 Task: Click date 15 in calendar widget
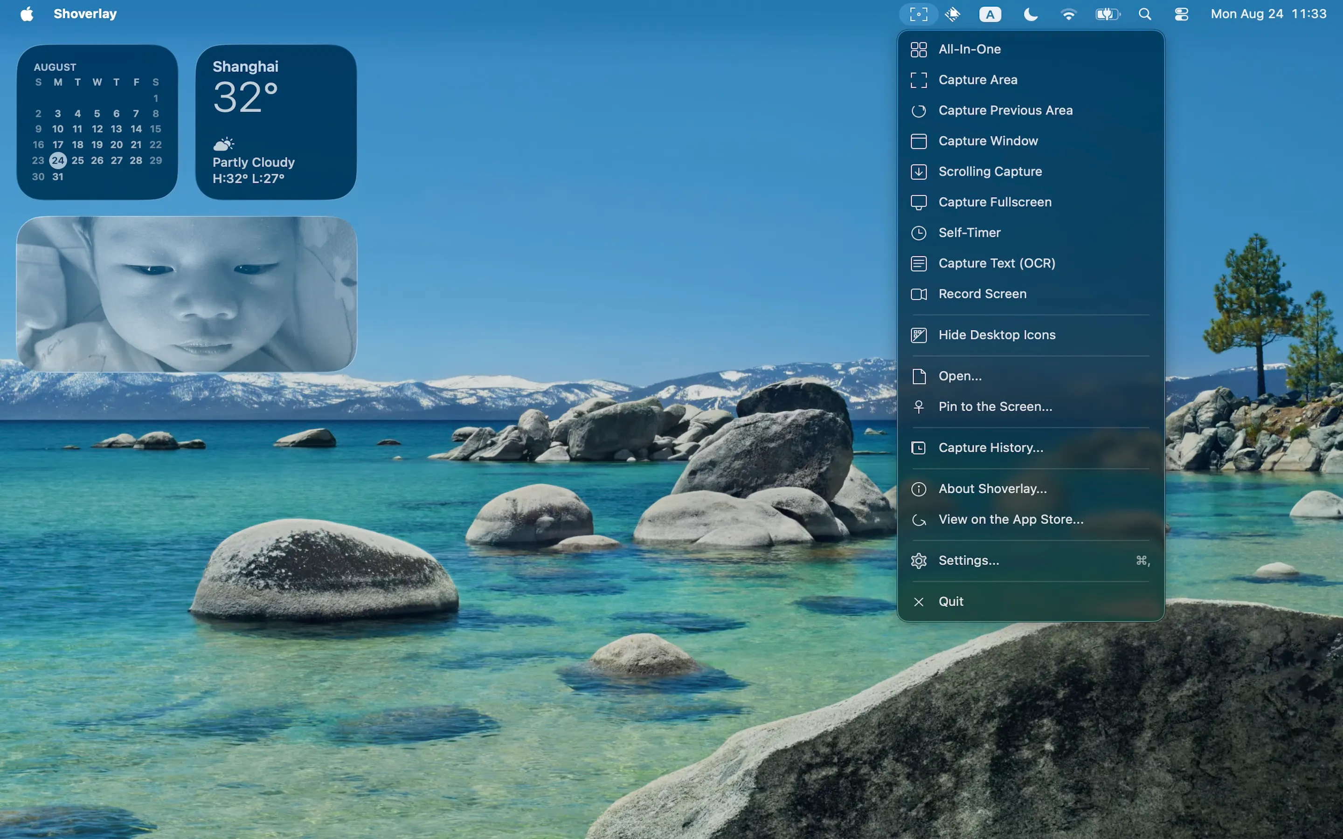click(155, 129)
